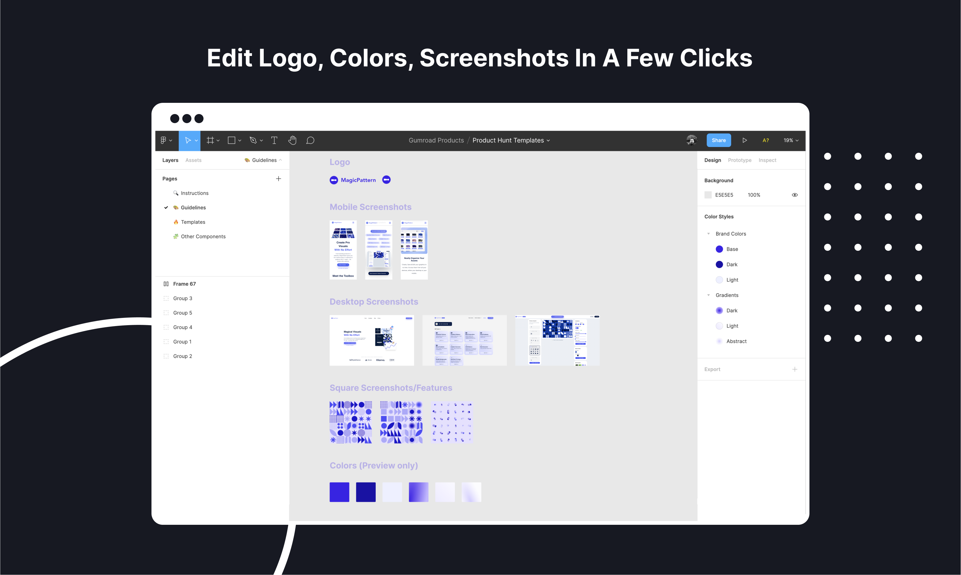Add a new page with plus icon
961x575 pixels.
click(x=278, y=179)
